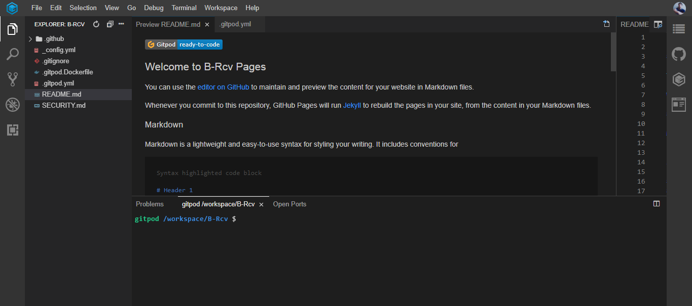Open the Terminal menu
692x306 pixels.
click(x=184, y=8)
